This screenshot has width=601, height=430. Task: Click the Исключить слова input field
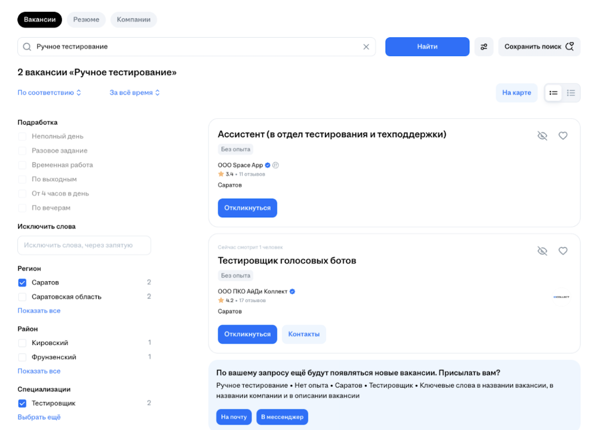(84, 245)
